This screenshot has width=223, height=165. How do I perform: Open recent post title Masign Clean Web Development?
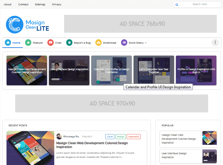point(92,145)
